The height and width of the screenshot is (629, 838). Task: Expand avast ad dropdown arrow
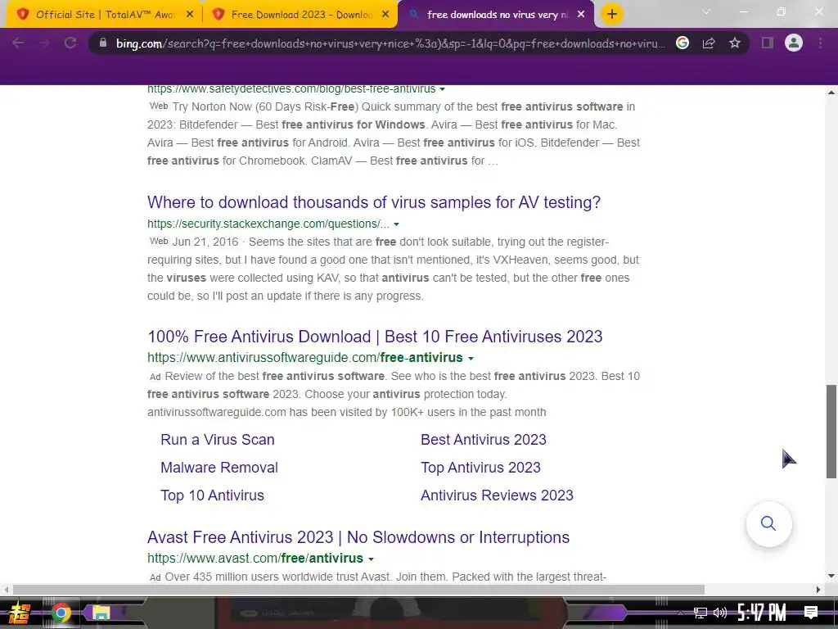click(371, 559)
